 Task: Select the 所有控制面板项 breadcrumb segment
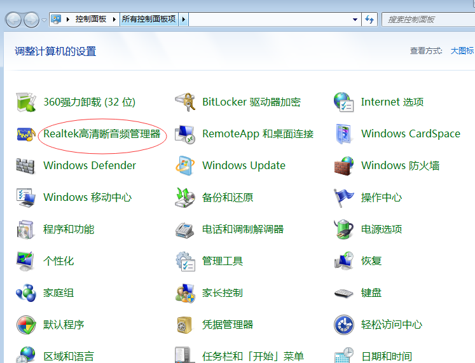point(149,19)
